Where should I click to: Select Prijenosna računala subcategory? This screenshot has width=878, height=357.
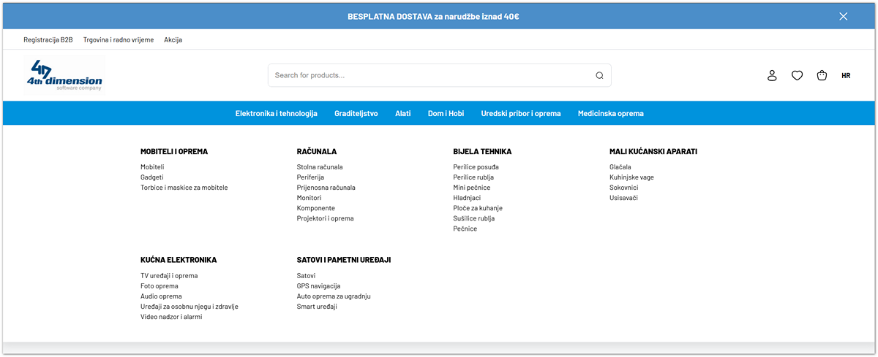point(326,188)
